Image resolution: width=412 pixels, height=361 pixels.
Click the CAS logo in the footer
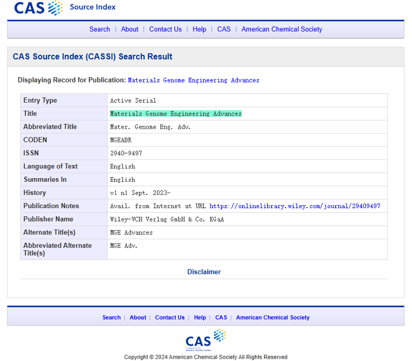coord(205,340)
